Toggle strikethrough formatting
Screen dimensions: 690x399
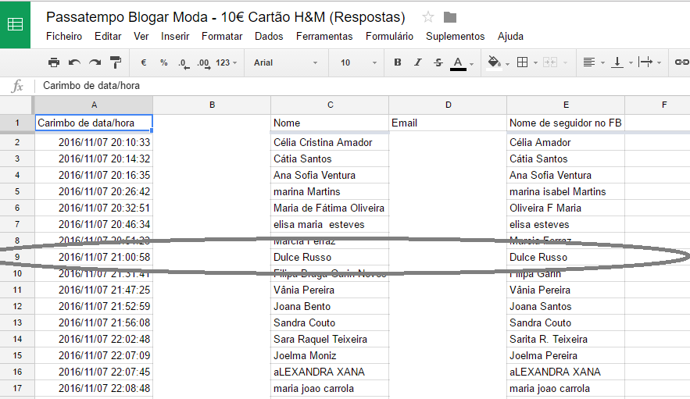point(438,62)
